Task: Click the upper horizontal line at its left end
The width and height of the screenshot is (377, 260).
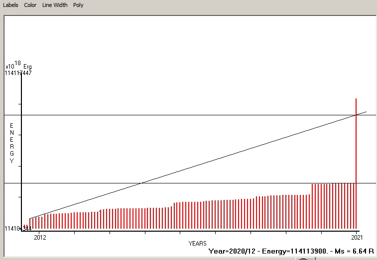Action: coord(7,115)
